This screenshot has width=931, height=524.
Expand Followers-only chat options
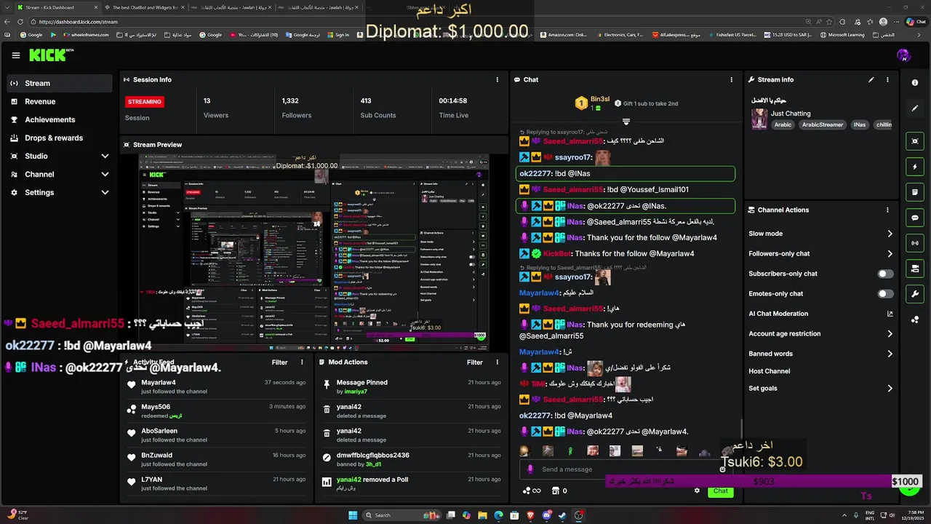(x=890, y=254)
